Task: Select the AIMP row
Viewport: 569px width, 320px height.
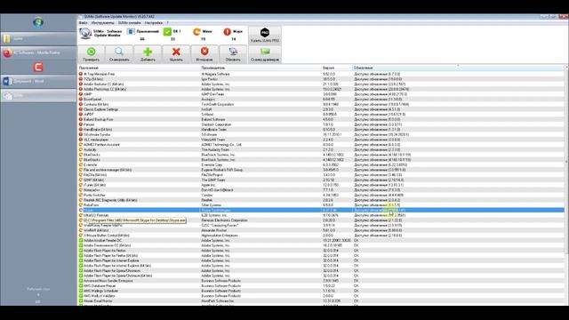Action: pyautogui.click(x=321, y=94)
